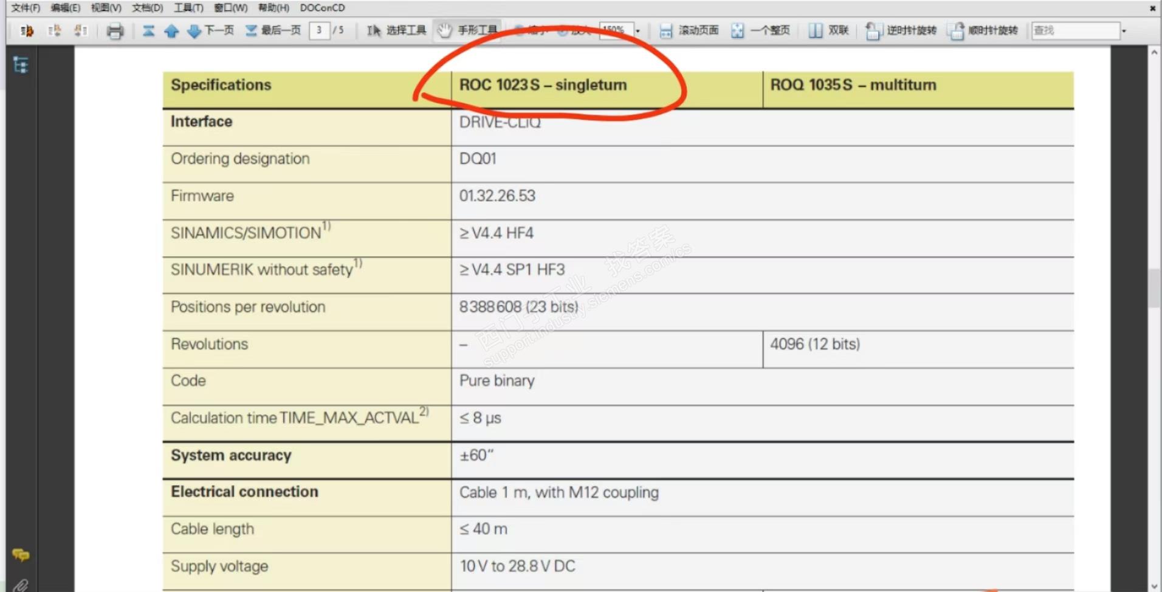This screenshot has width=1162, height=592.
Task: Click the "DQ01" ordering designation value
Action: coord(478,159)
